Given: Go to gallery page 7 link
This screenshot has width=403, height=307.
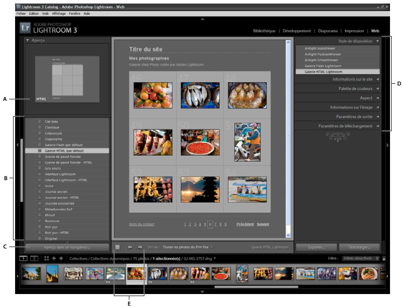Looking at the screenshot, I should [216, 224].
